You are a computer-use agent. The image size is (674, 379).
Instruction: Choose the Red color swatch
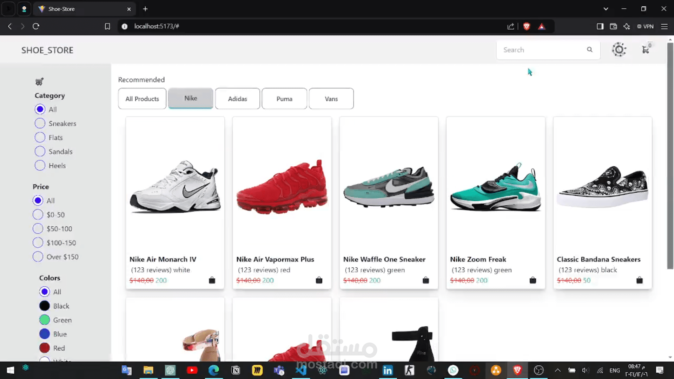(x=45, y=348)
